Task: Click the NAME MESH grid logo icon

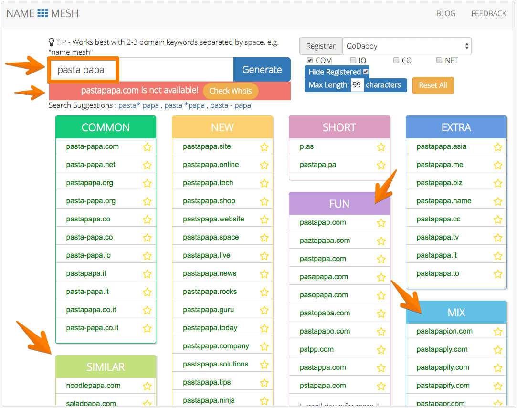Action: (x=42, y=13)
